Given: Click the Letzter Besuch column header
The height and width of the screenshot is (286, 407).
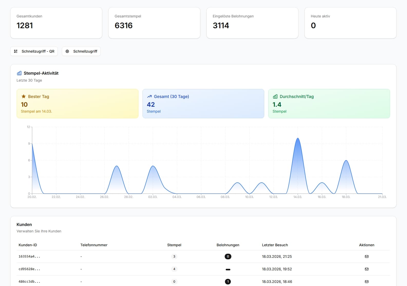Looking at the screenshot, I should (275, 245).
